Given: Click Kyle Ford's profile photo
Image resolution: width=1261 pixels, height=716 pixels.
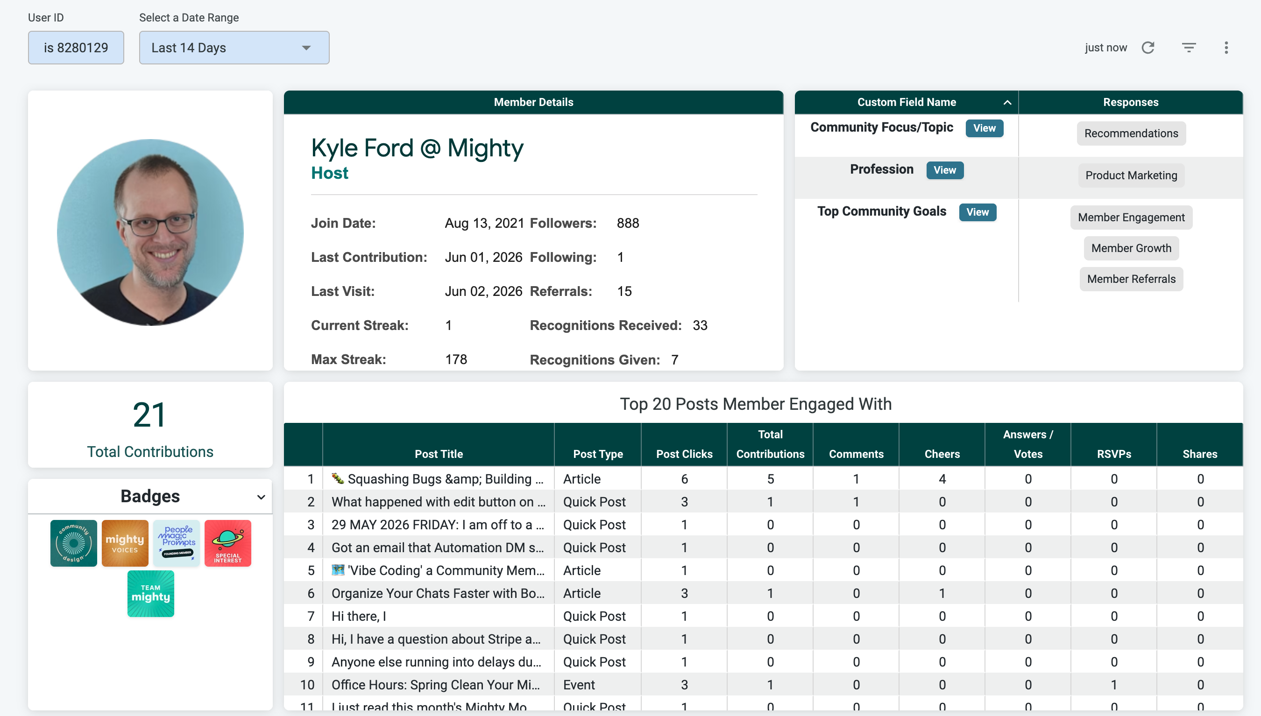Looking at the screenshot, I should pos(150,232).
